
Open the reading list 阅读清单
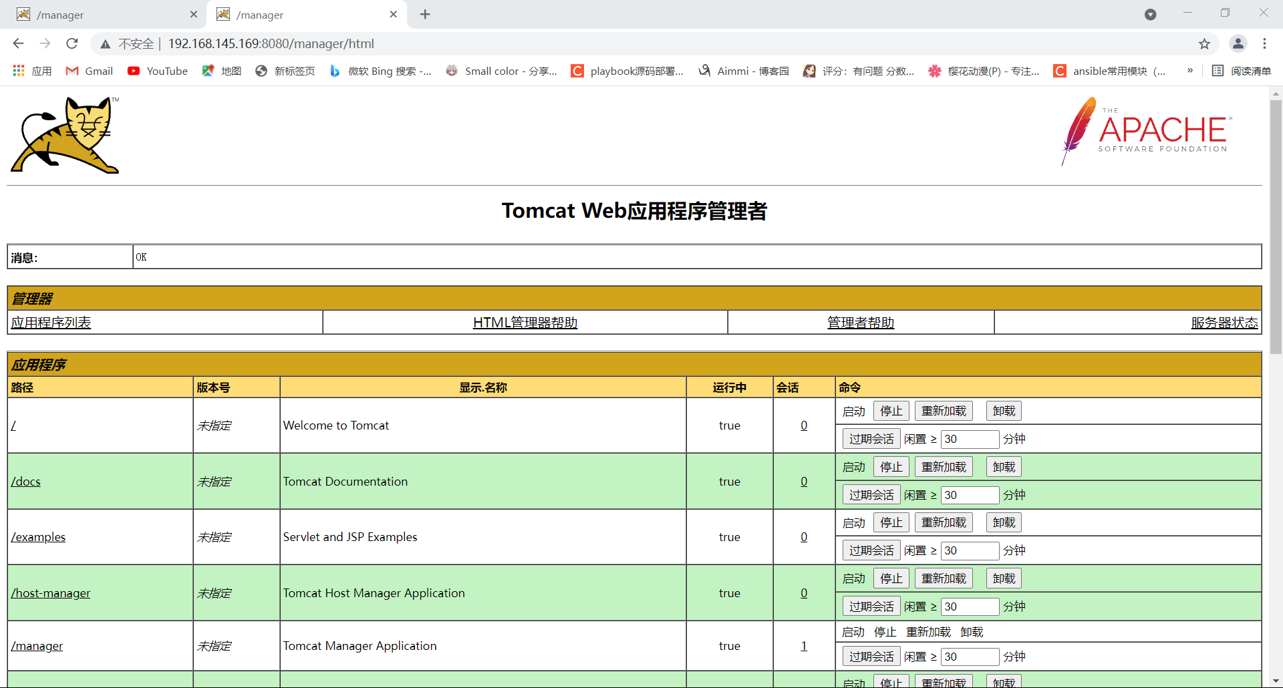1242,71
